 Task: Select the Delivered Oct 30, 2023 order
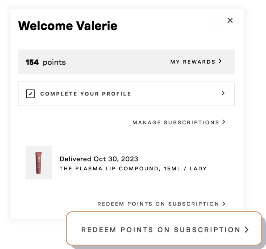tap(99, 159)
